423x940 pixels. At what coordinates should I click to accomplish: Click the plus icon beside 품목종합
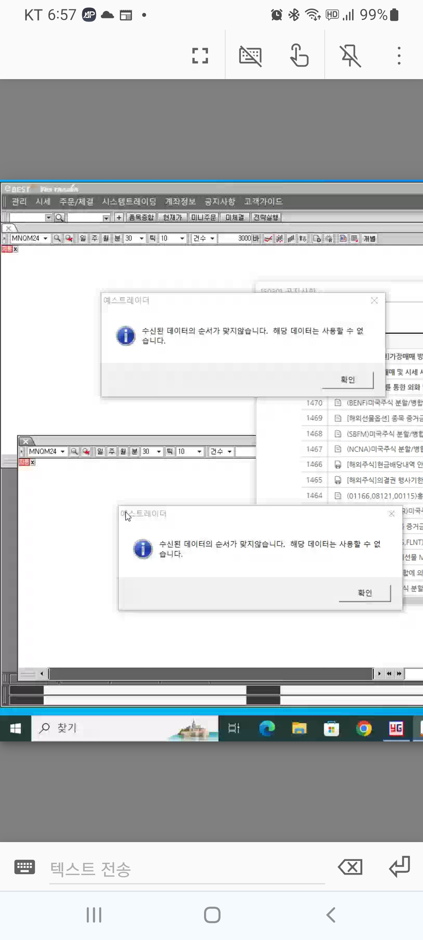[119, 217]
